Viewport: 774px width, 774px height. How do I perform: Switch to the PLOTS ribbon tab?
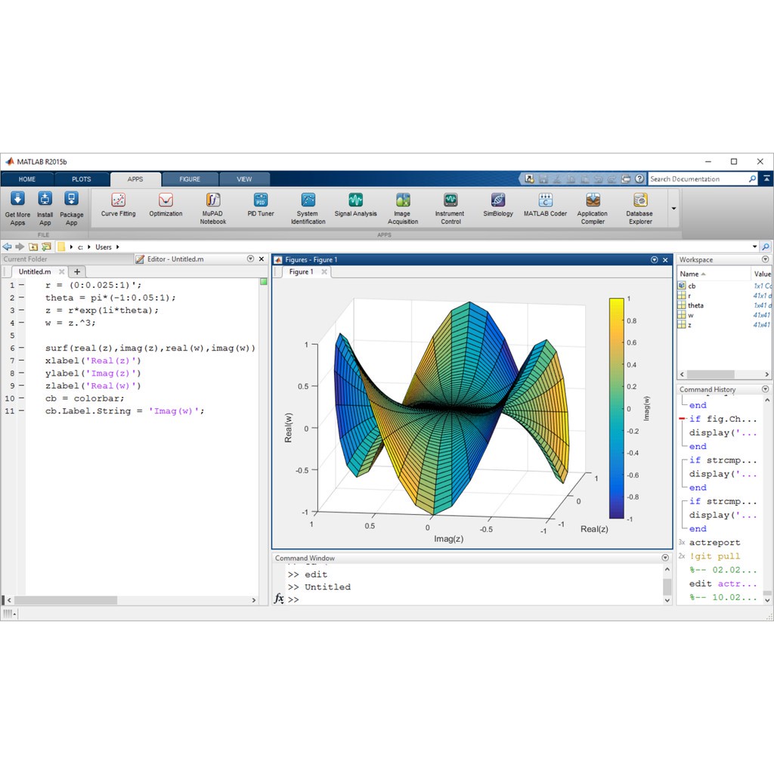tap(81, 179)
